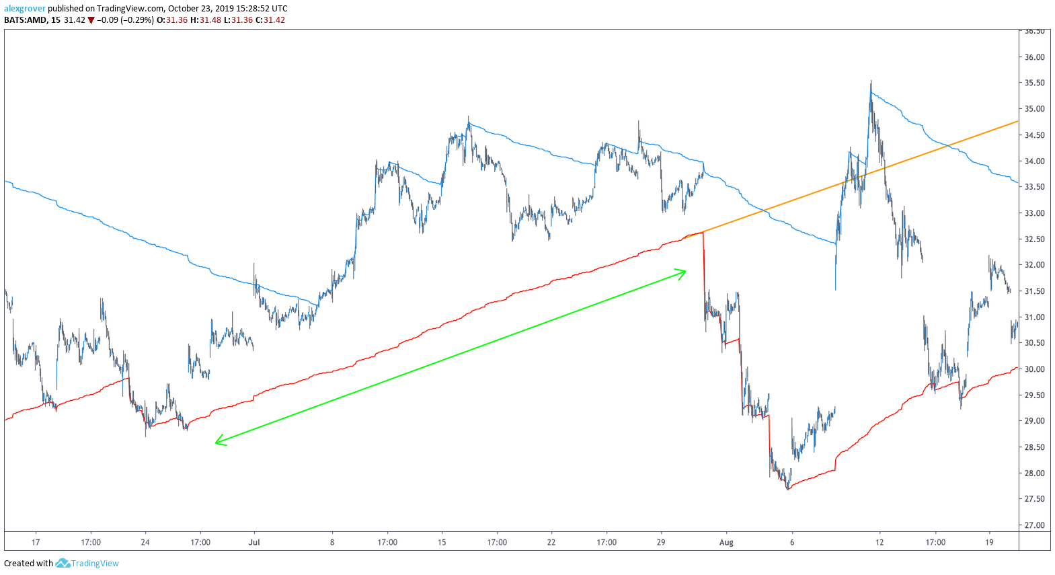Click the 27.50 price axis label
The image size is (1055, 575).
coord(1035,499)
